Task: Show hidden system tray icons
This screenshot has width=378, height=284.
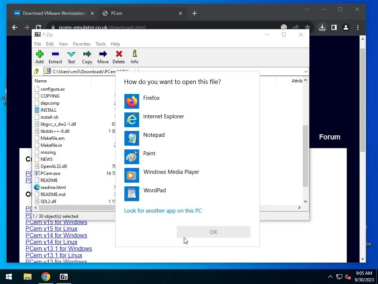Action: 330,277
